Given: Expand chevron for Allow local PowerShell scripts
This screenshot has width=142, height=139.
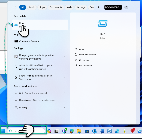Looking at the screenshot, I should tap(64, 67).
